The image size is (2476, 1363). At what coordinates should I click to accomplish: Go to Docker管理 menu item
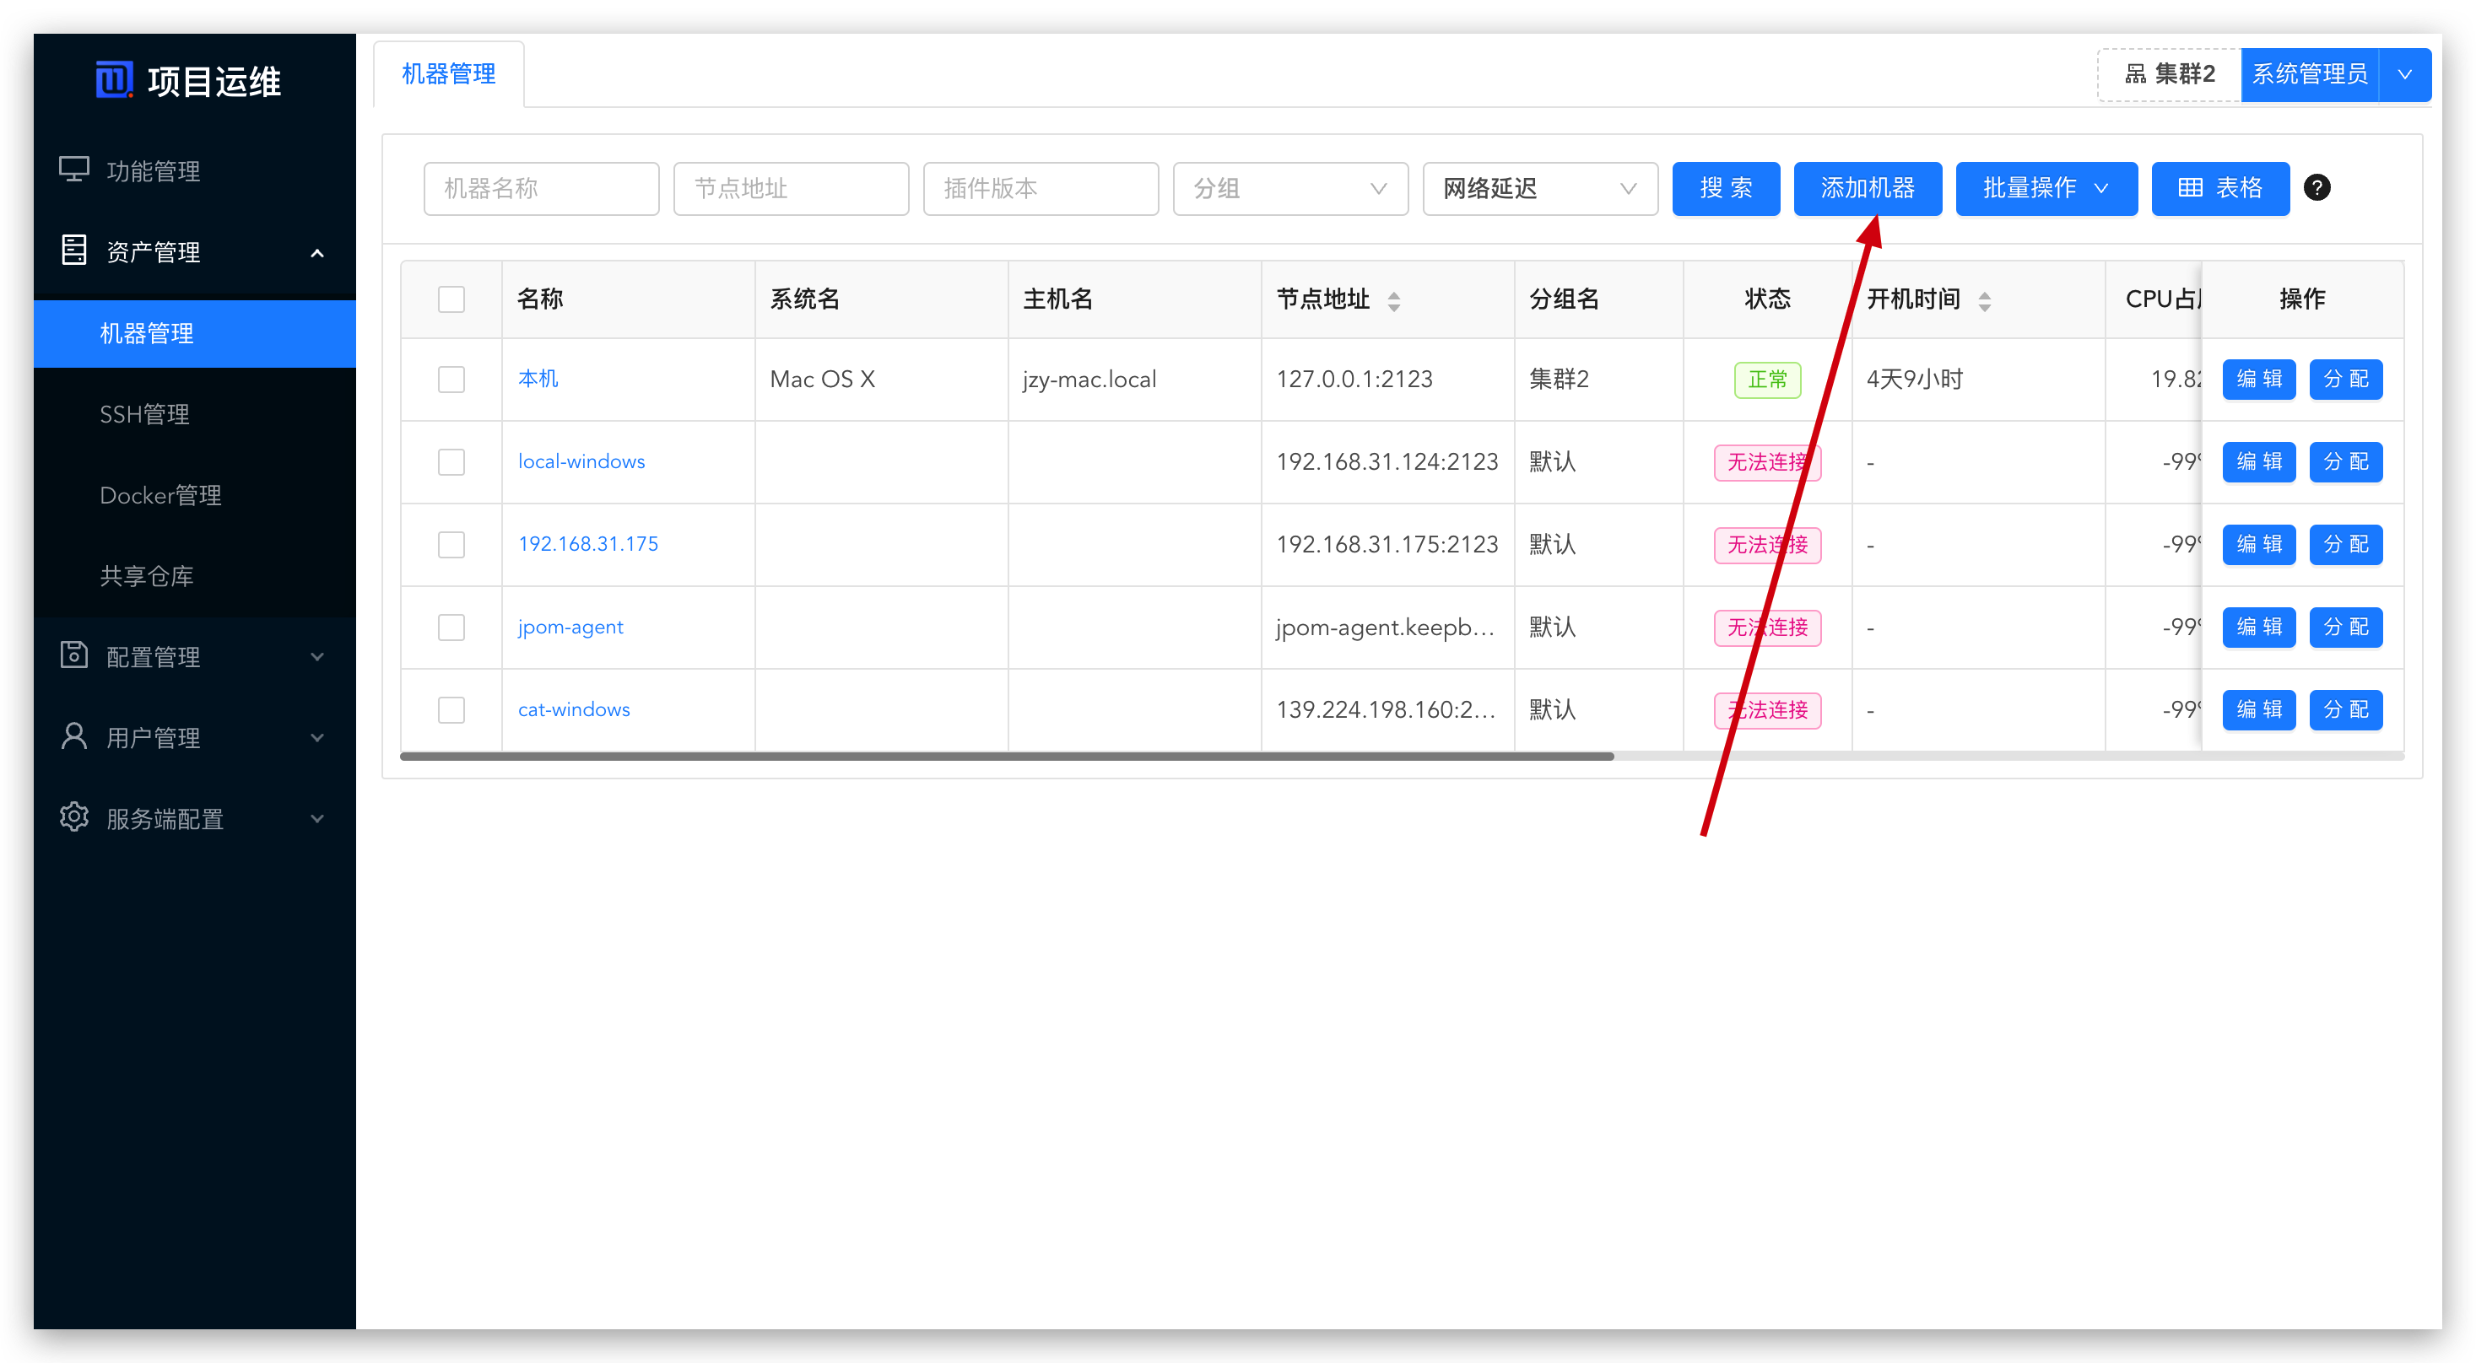tap(160, 494)
